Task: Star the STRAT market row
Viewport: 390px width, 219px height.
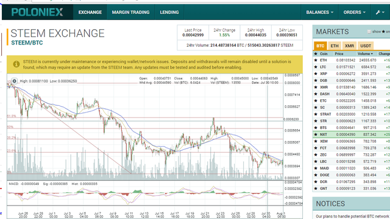Action: pyautogui.click(x=316, y=114)
